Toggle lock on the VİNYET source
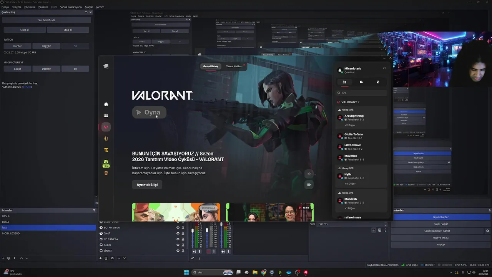 coord(183,251)
